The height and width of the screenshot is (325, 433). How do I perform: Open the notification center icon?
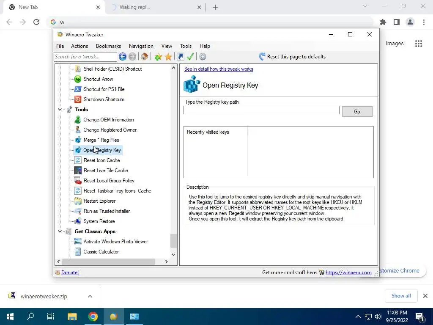[x=420, y=317]
